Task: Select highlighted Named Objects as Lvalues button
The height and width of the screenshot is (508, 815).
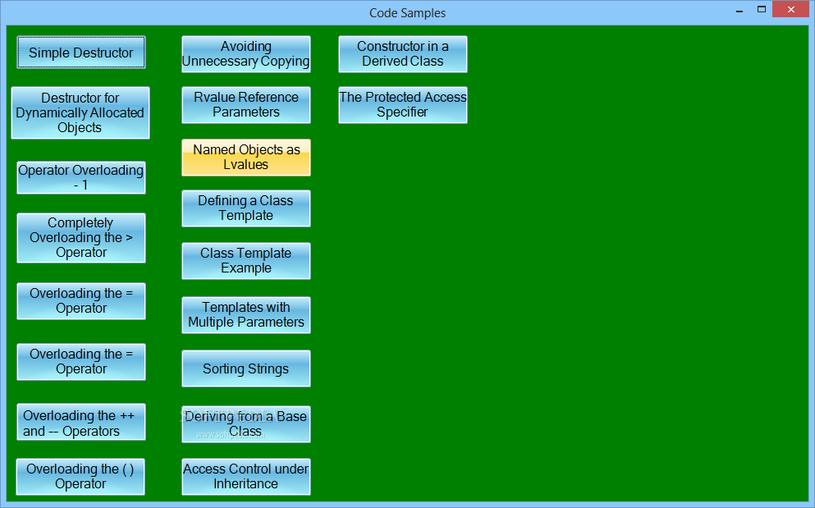Action: 246,158
